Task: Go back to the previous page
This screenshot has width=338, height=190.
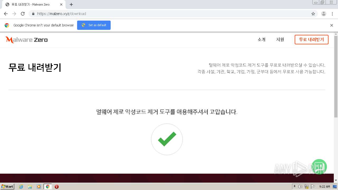Action: (6, 14)
